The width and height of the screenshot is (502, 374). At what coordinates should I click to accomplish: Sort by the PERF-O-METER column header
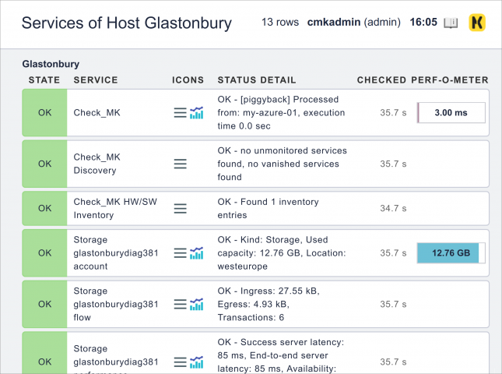coord(450,79)
